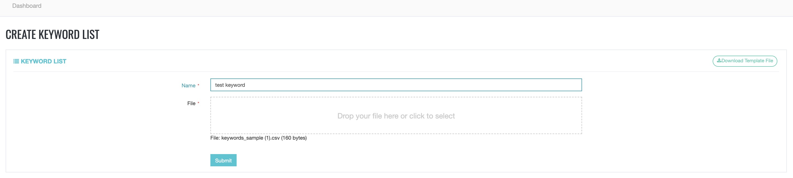Click the word 'File:' before the uploaded file name
This screenshot has width=793, height=178.
(x=215, y=138)
